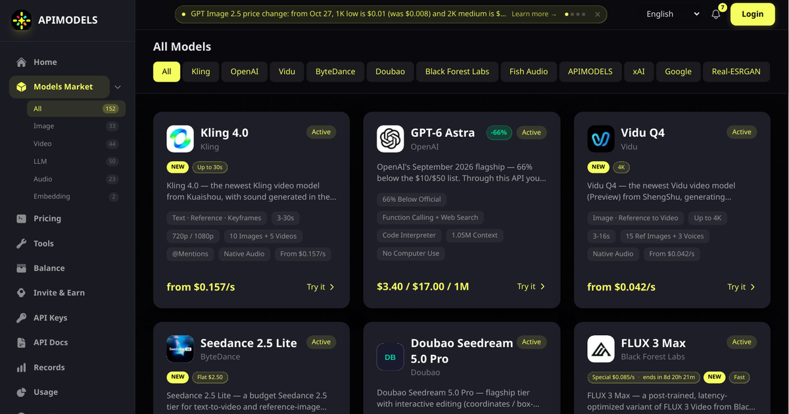Click the Usage rocket icon
This screenshot has width=789, height=414.
(22, 392)
